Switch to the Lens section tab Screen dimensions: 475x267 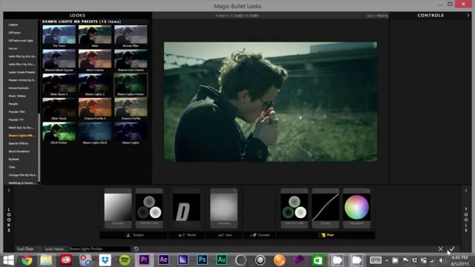click(x=224, y=235)
